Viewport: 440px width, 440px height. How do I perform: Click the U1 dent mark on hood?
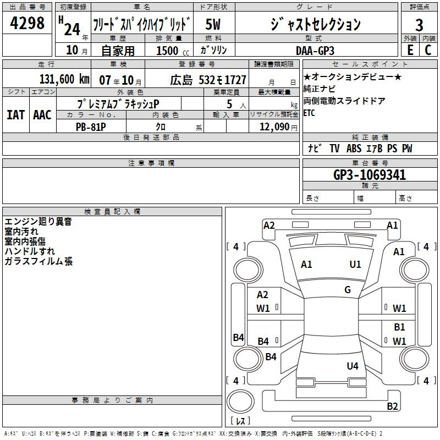[355, 265]
